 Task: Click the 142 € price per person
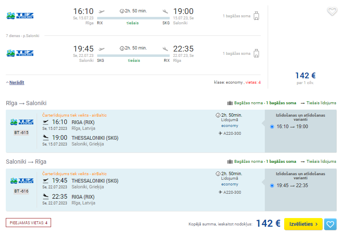tap(305, 75)
